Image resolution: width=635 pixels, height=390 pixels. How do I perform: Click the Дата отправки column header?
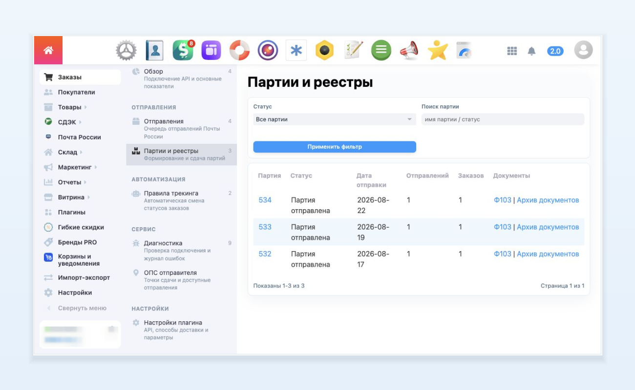(371, 180)
